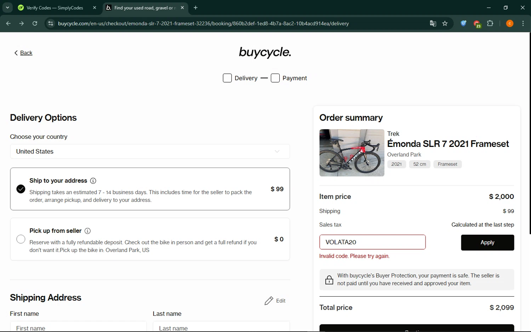This screenshot has height=332, width=531.
Task: Click the Total price $ 2,099 amount
Action: point(502,308)
